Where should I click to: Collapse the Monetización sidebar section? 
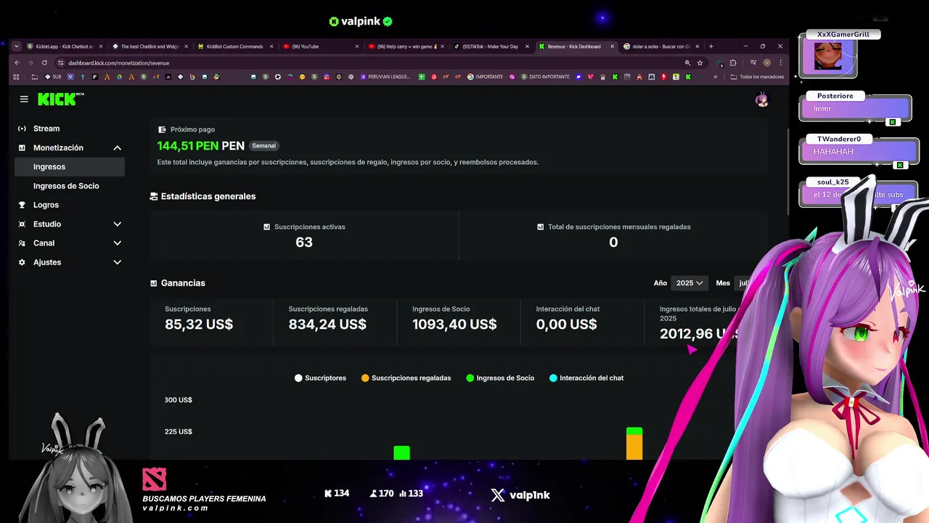(x=117, y=148)
